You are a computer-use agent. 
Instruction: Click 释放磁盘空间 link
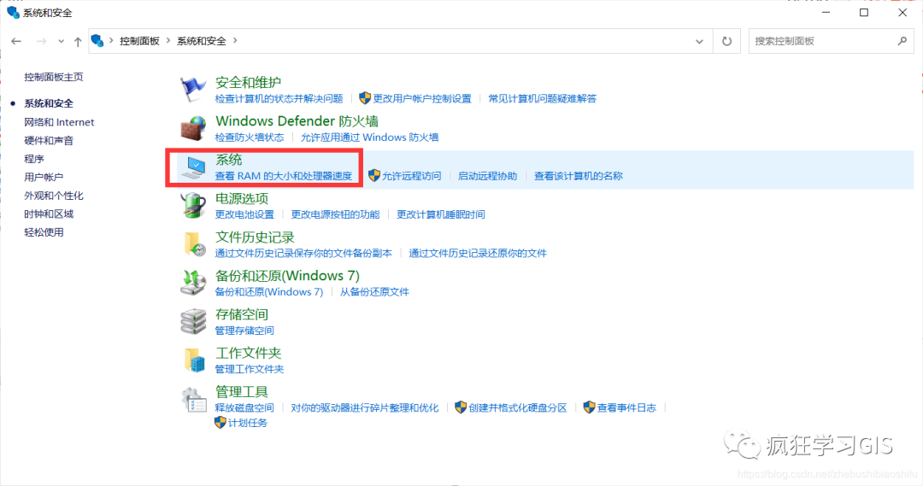244,407
